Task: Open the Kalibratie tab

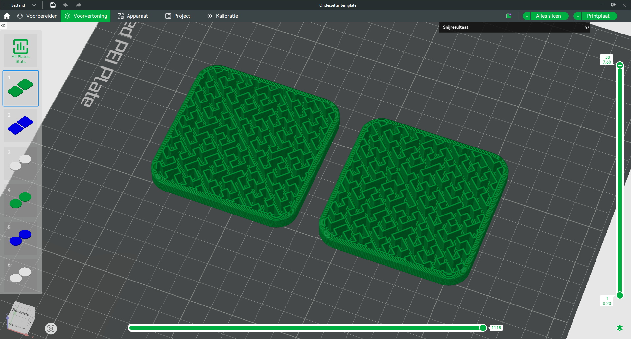Action: 222,16
